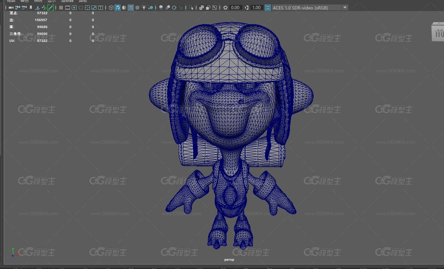The width and height of the screenshot is (444, 269).
Task: Click the ViewCube front face
Action: 438,33
